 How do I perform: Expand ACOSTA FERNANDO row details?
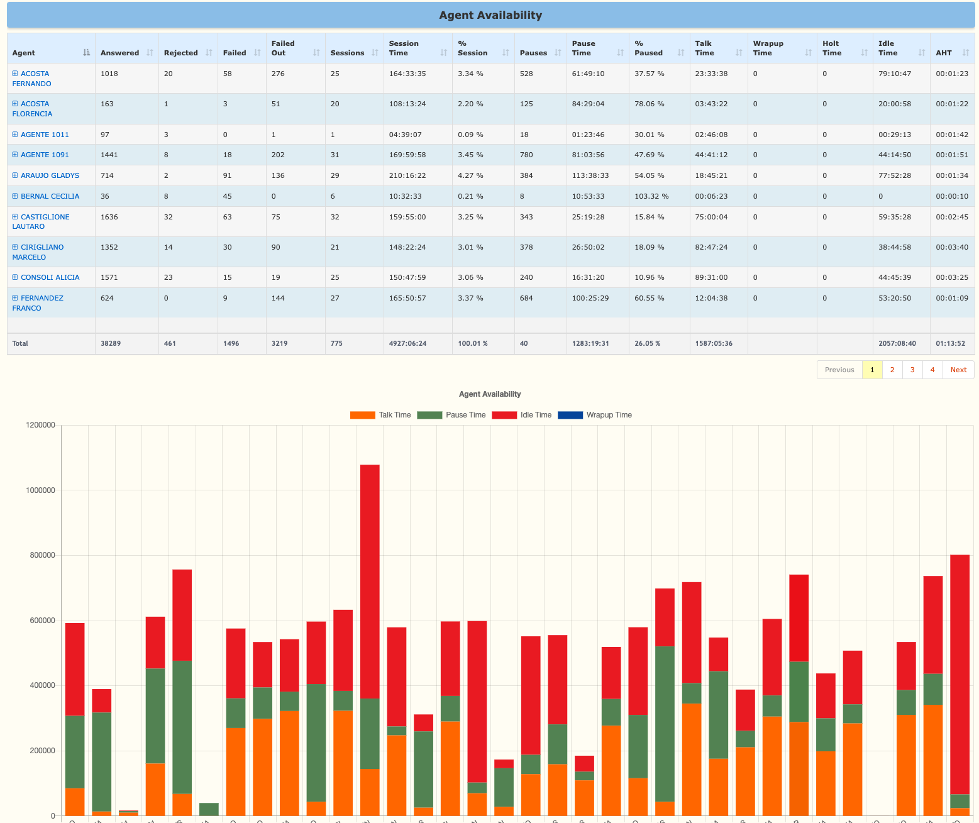15,74
